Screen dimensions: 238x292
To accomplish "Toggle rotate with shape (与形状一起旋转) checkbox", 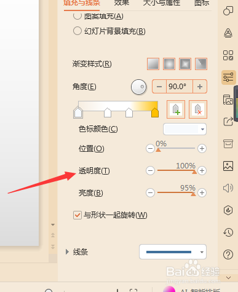I will 77,215.
